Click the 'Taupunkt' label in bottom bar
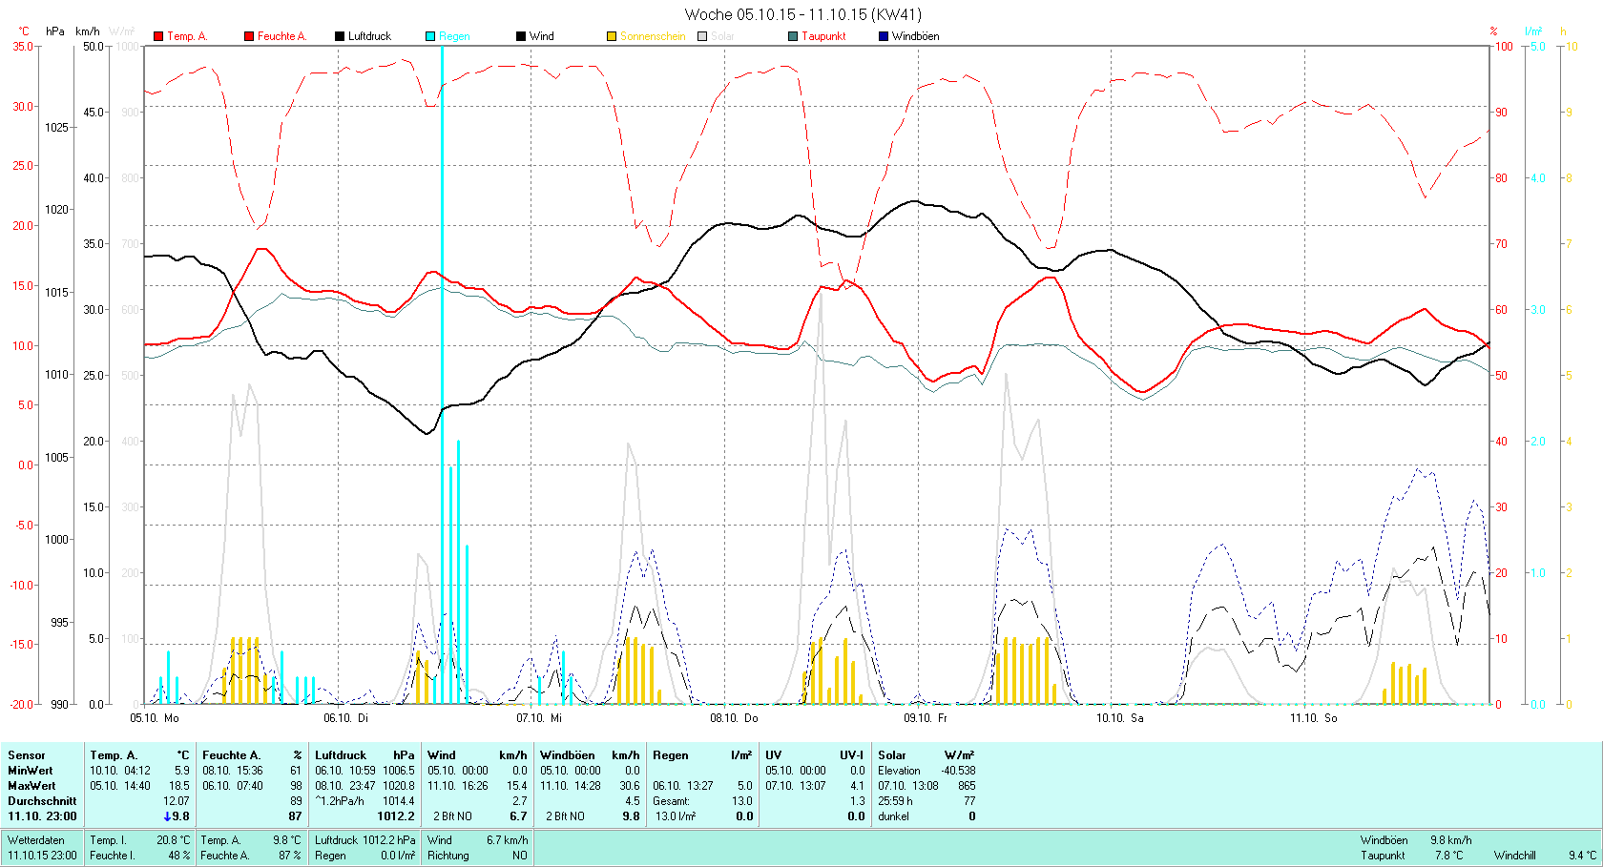1603x867 pixels. click(x=1384, y=855)
